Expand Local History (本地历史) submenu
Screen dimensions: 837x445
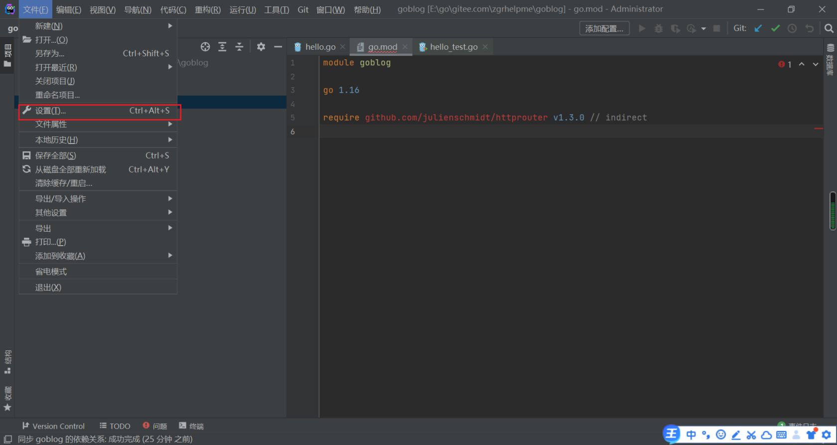click(98, 140)
